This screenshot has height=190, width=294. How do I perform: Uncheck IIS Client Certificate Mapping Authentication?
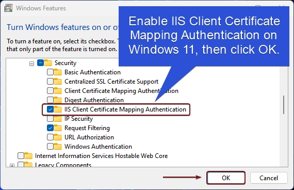click(50, 109)
